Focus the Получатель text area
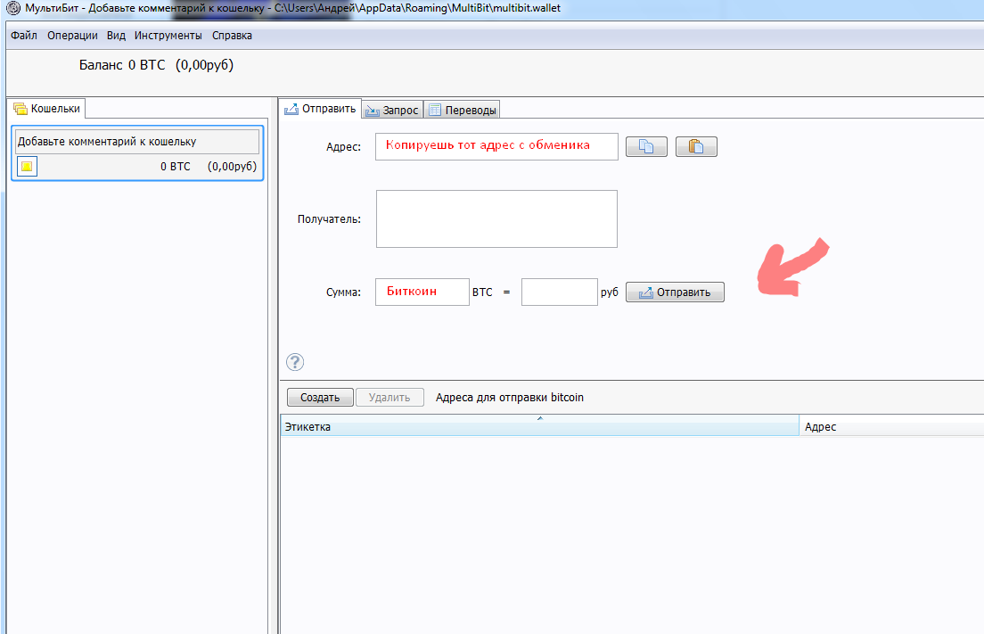The width and height of the screenshot is (984, 634). tap(496, 219)
